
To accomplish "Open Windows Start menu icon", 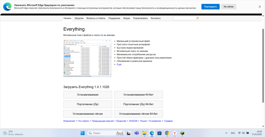I will pos(83,133).
